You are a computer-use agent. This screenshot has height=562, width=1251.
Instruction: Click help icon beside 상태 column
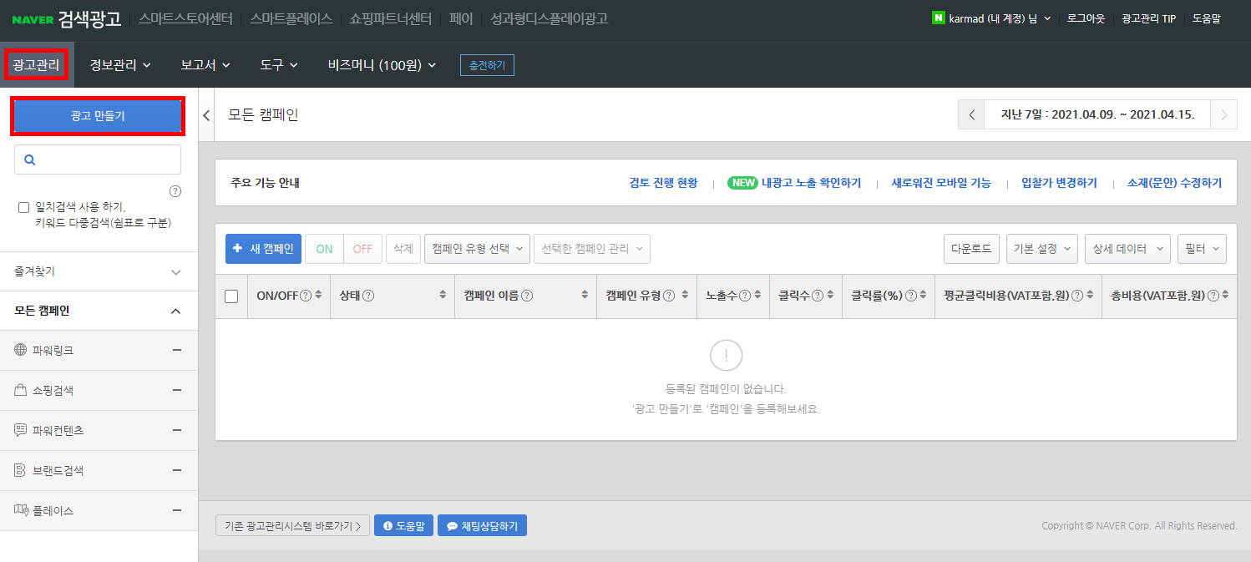[368, 295]
